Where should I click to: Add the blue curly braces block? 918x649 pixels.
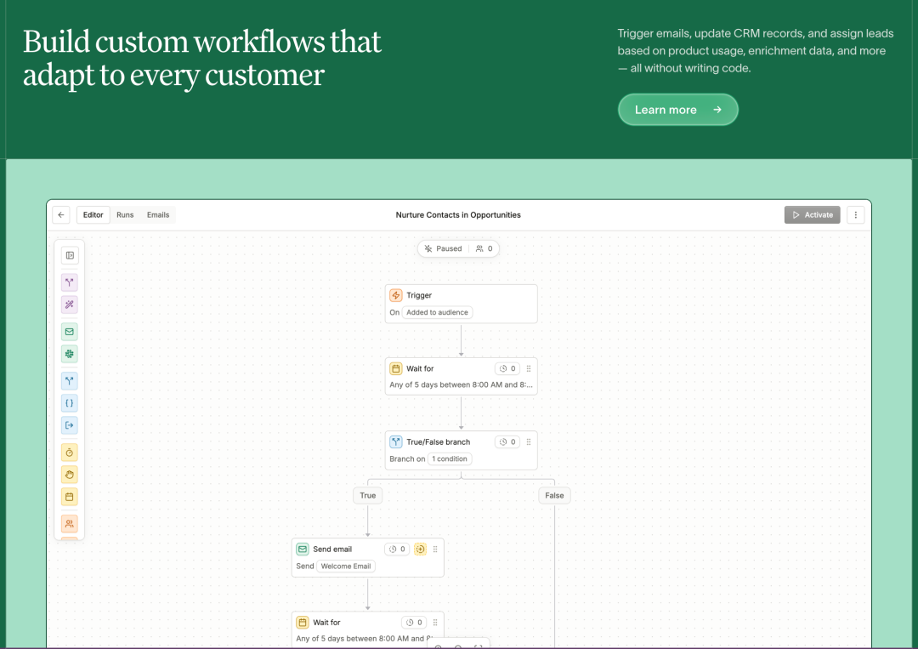[x=70, y=403]
